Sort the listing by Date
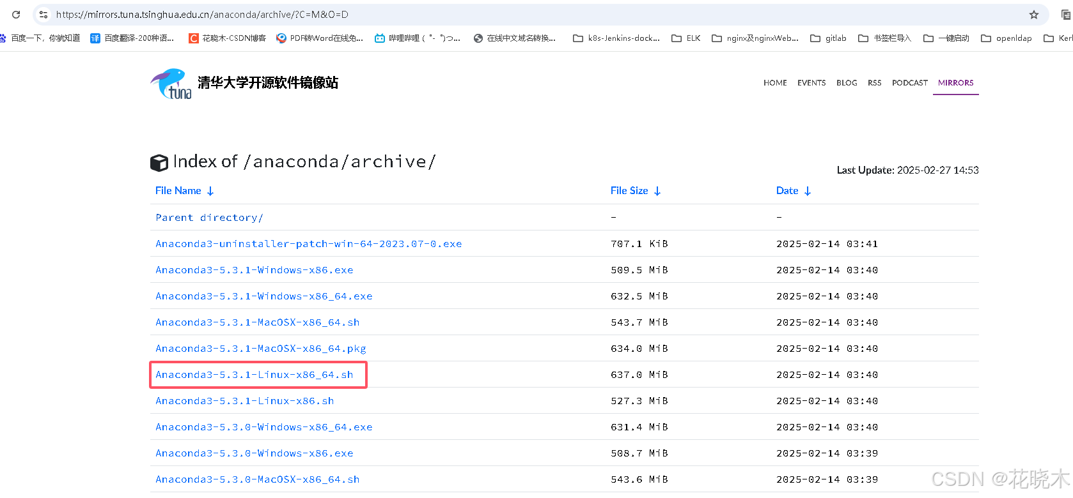This screenshot has height=498, width=1073. [x=794, y=191]
